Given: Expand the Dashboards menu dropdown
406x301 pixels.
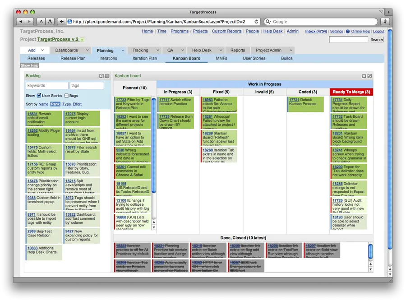Looking at the screenshot, I should (87, 50).
